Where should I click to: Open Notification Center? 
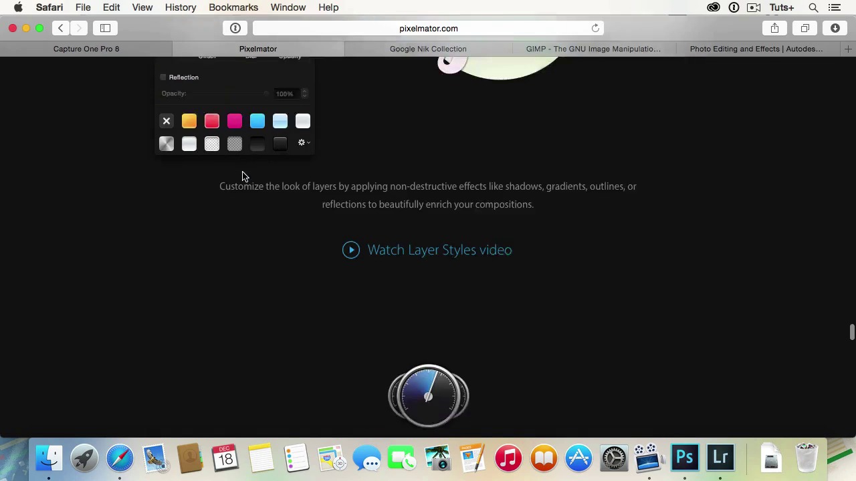[834, 7]
